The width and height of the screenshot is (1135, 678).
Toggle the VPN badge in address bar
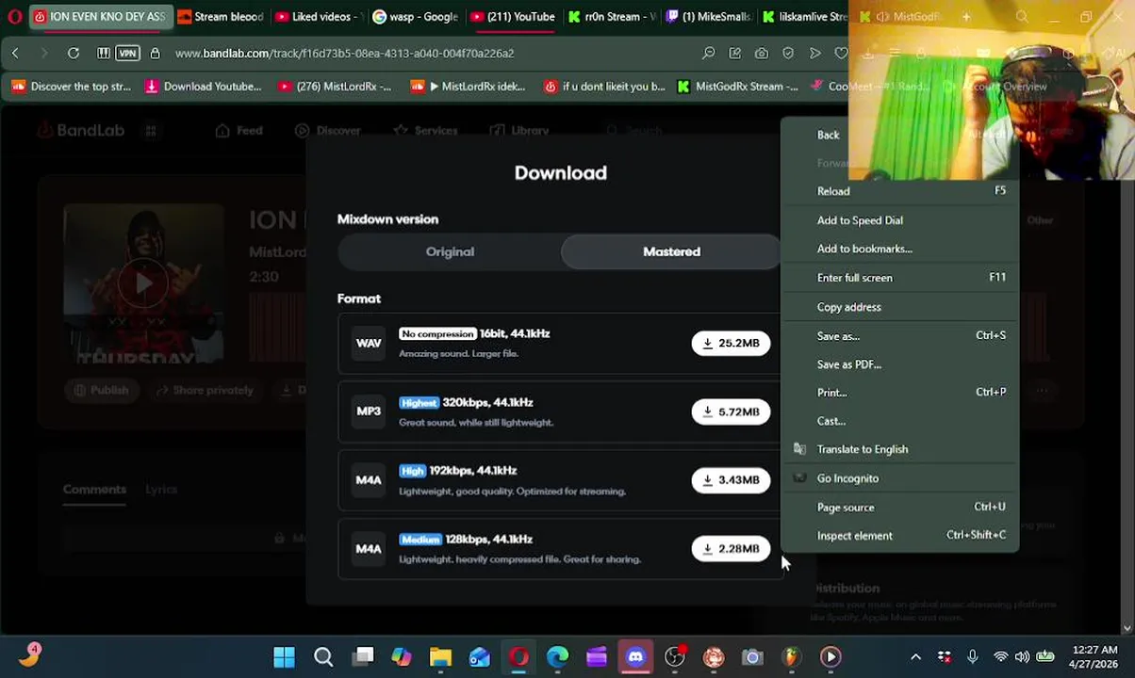pyautogui.click(x=127, y=54)
